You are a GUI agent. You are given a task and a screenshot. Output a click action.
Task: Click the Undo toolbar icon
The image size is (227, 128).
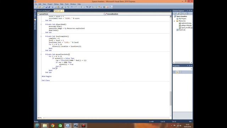coord(72,7)
